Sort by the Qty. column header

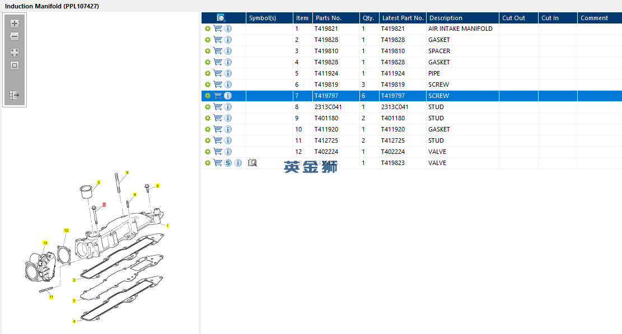coord(370,18)
